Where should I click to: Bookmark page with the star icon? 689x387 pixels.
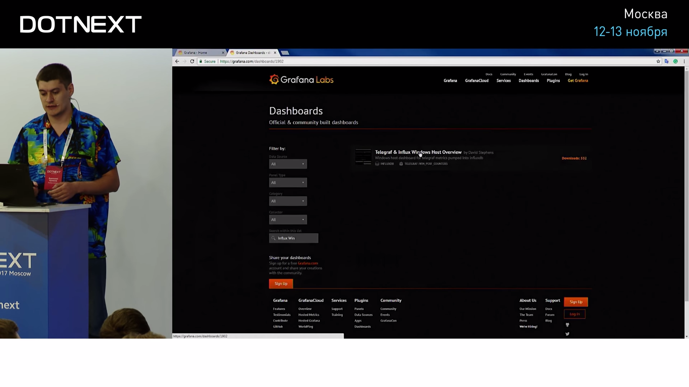pos(658,61)
